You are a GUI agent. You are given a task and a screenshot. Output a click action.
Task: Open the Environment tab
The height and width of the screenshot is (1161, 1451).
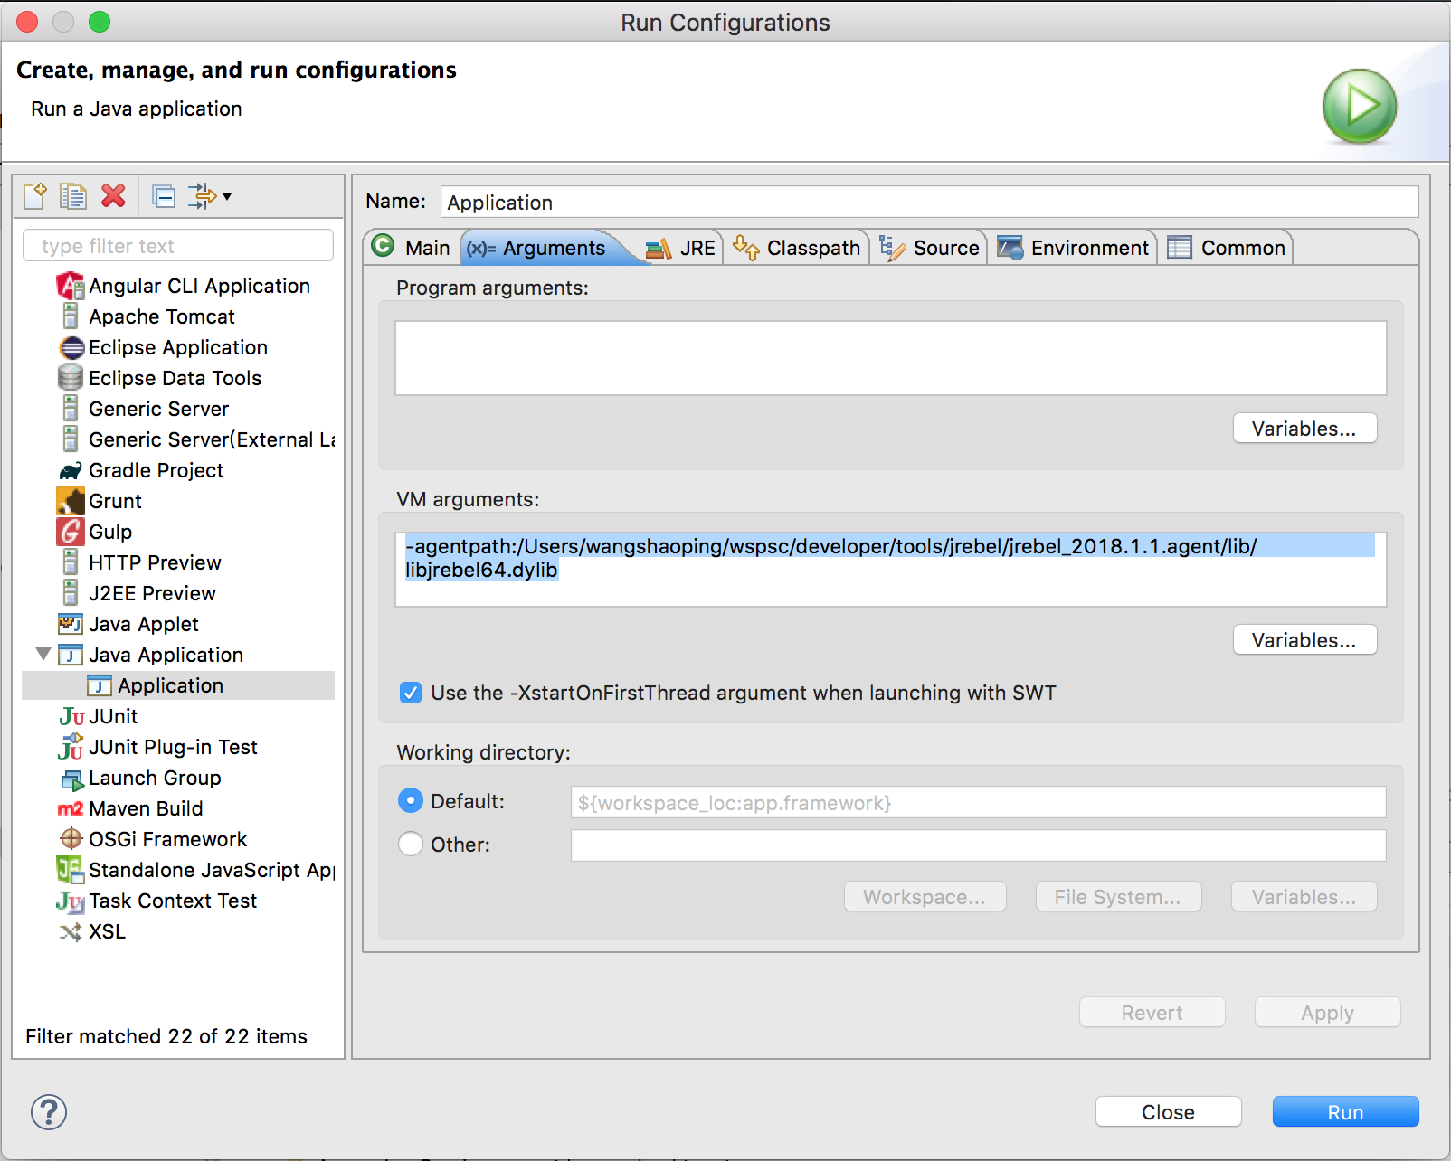pos(1073,248)
